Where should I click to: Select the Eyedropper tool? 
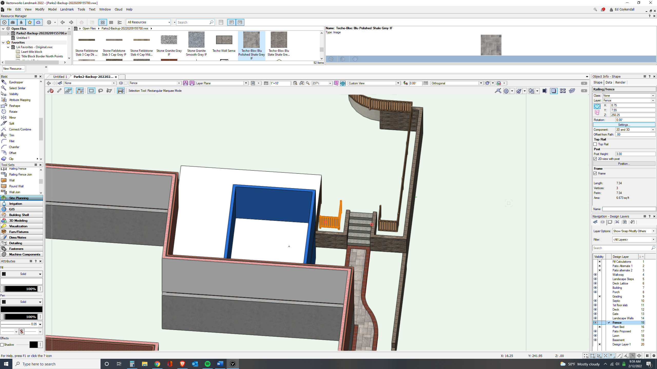click(x=16, y=82)
